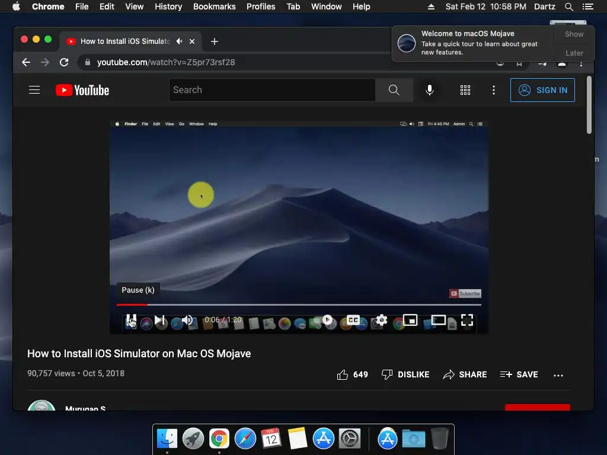Mute tab audio speaker icon
Viewport: 607px width, 455px height.
(179, 41)
